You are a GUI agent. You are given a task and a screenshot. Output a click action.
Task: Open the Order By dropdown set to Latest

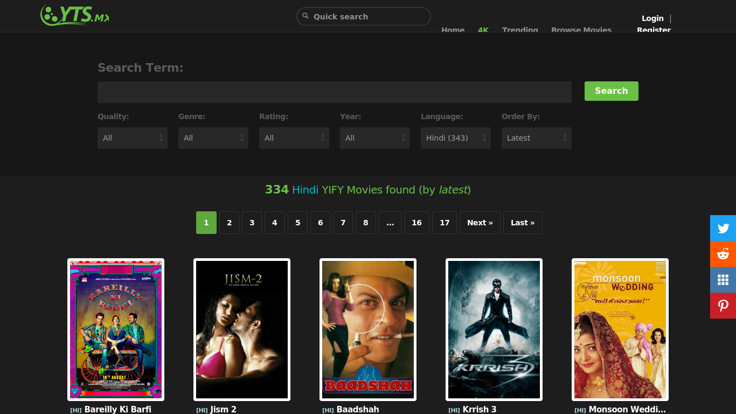pyautogui.click(x=536, y=138)
